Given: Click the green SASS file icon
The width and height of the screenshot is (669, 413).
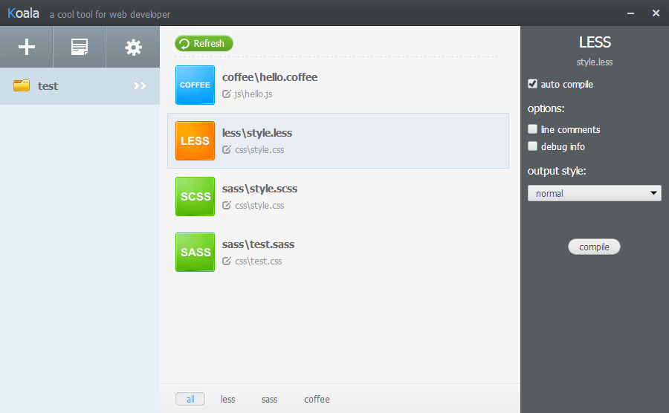Looking at the screenshot, I should [195, 252].
